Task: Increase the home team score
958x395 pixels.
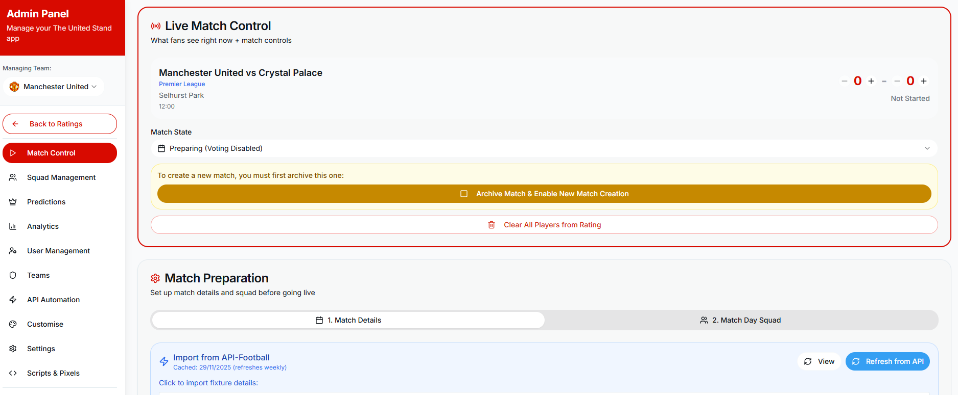Action: [871, 81]
